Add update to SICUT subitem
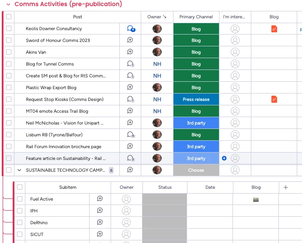Screen dimensions: 302x243 pyautogui.click(x=100, y=234)
